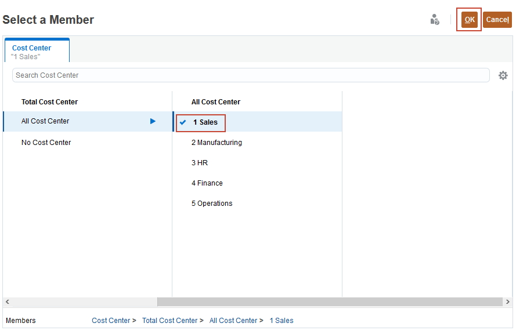516x334 pixels.
Task: Select No Cost Center in the left column
Action: click(x=46, y=142)
